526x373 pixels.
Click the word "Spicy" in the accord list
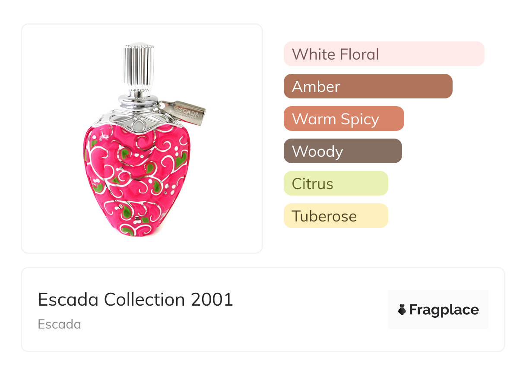click(359, 119)
